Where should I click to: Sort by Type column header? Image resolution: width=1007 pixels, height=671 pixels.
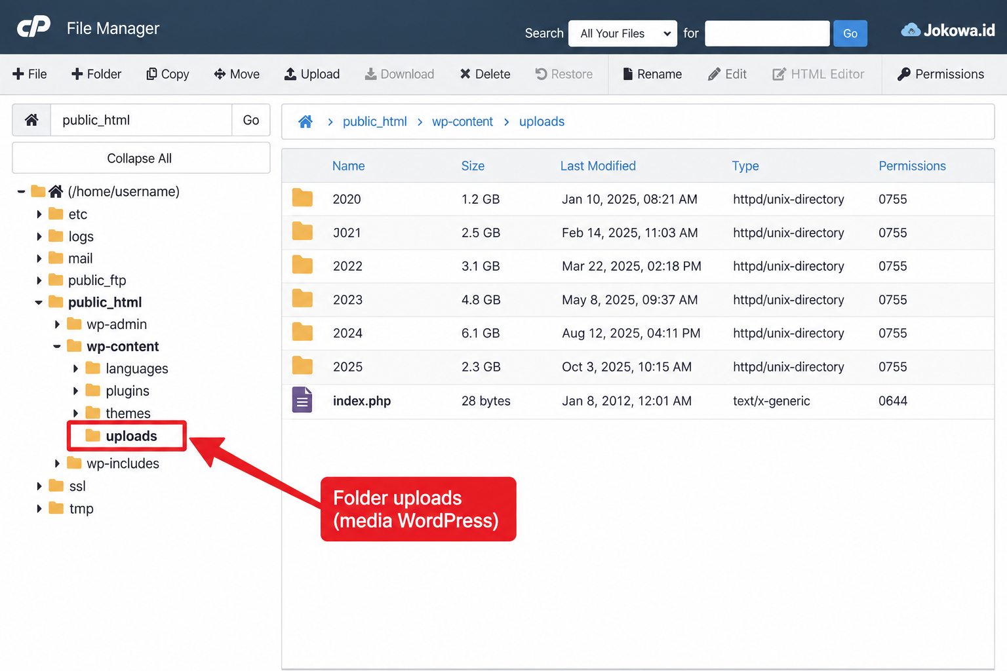coord(745,166)
